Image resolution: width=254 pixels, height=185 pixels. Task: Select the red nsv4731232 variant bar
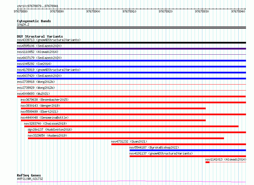click(x=179, y=144)
